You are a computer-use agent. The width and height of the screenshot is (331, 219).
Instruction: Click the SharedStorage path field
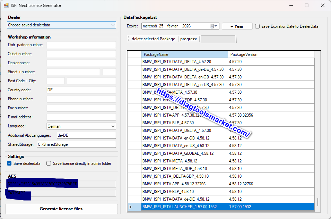coord(76,144)
